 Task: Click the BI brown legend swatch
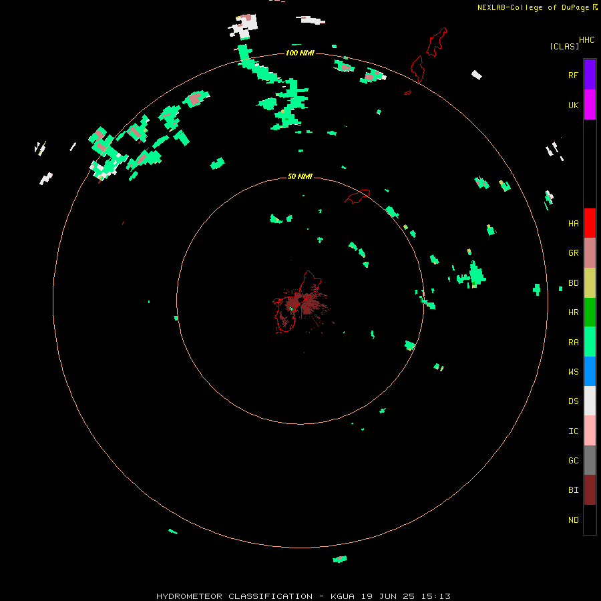pos(590,490)
